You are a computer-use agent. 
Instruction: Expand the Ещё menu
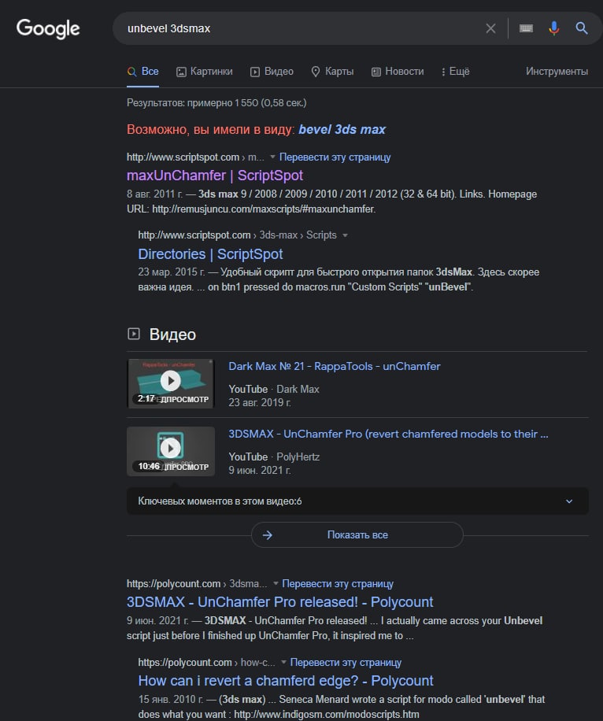(455, 72)
